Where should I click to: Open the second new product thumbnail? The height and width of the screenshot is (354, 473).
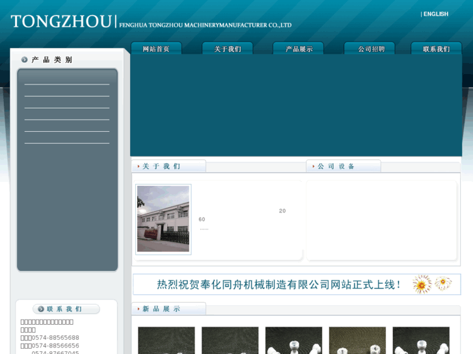tap(230, 340)
